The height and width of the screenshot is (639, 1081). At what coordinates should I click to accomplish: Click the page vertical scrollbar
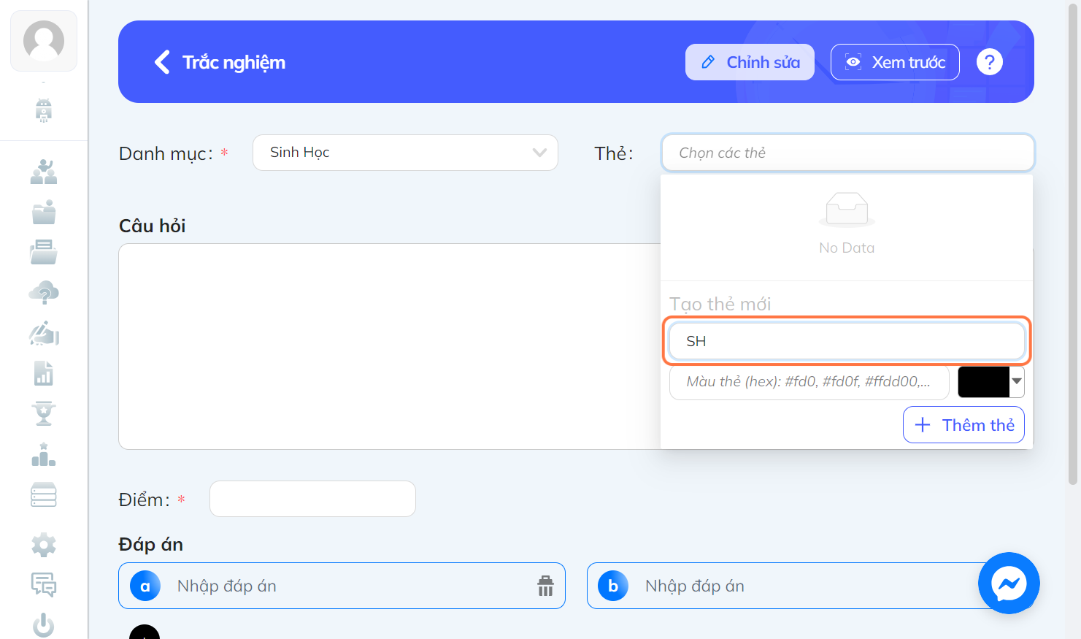click(x=1073, y=245)
